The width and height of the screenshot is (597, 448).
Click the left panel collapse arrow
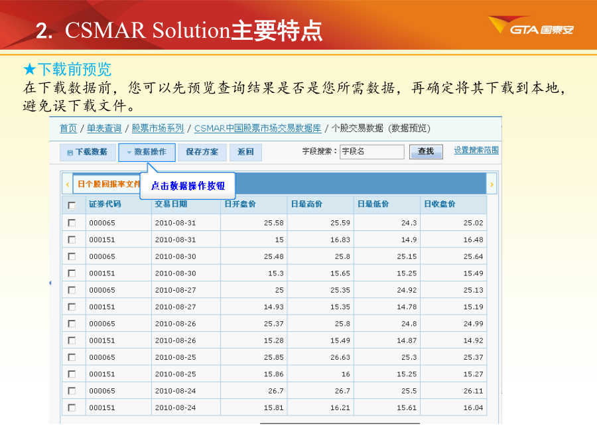click(x=50, y=283)
